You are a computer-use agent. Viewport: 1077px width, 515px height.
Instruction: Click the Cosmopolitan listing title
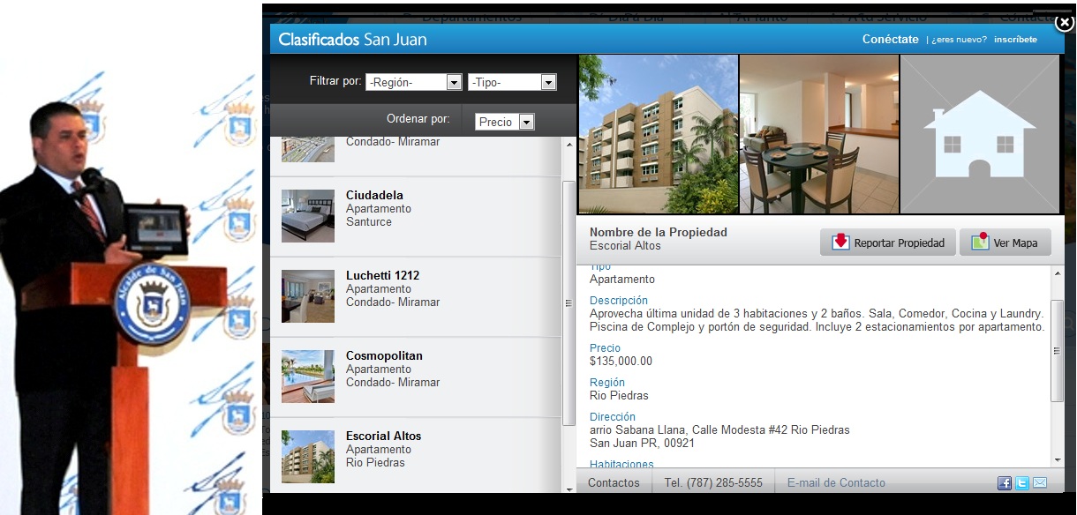[x=384, y=355]
